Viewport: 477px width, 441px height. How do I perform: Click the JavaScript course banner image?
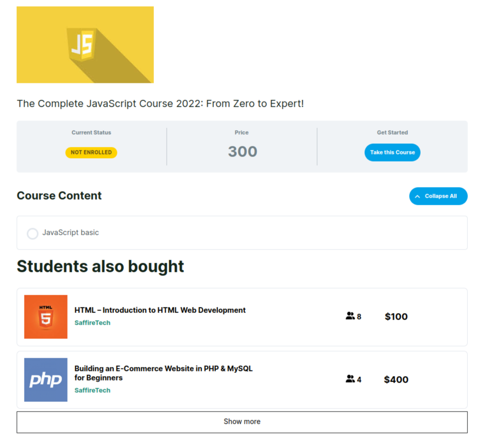(85, 45)
